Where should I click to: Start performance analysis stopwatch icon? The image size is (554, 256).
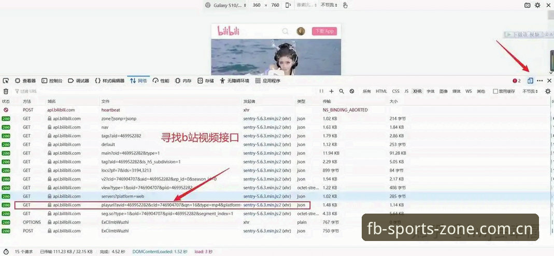(x=6, y=252)
